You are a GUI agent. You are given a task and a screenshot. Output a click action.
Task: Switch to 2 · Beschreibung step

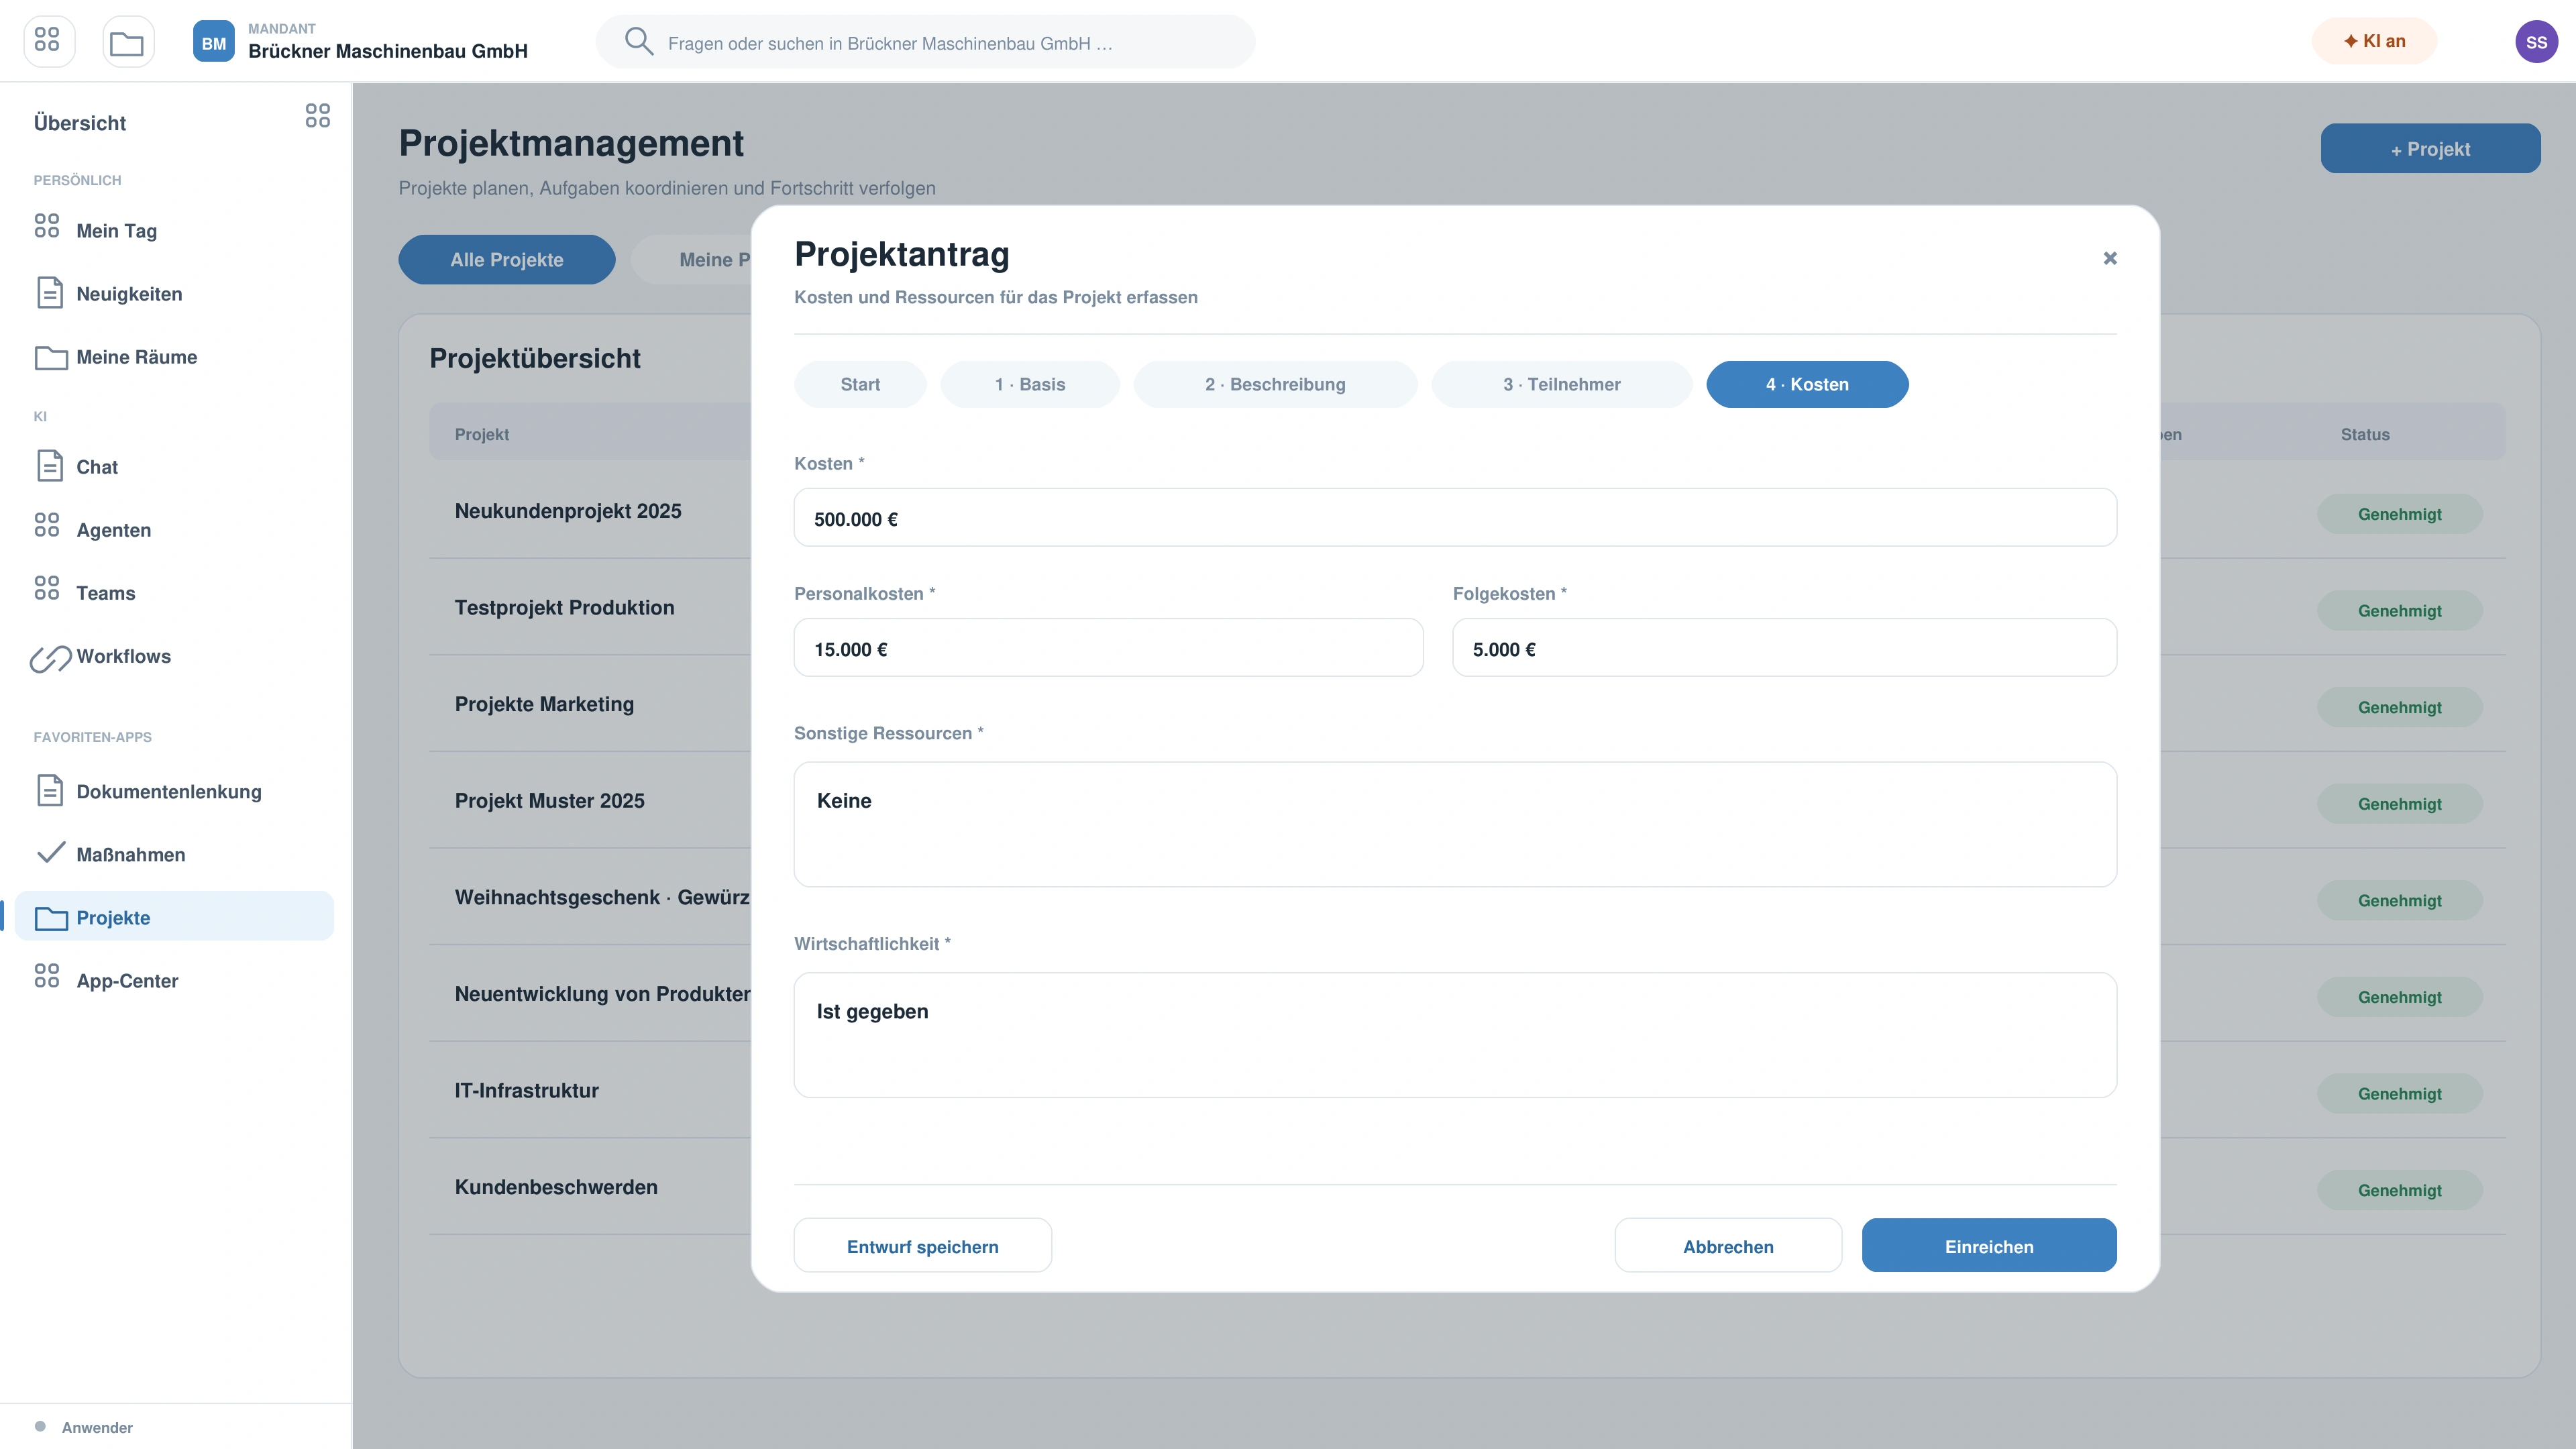(1275, 384)
